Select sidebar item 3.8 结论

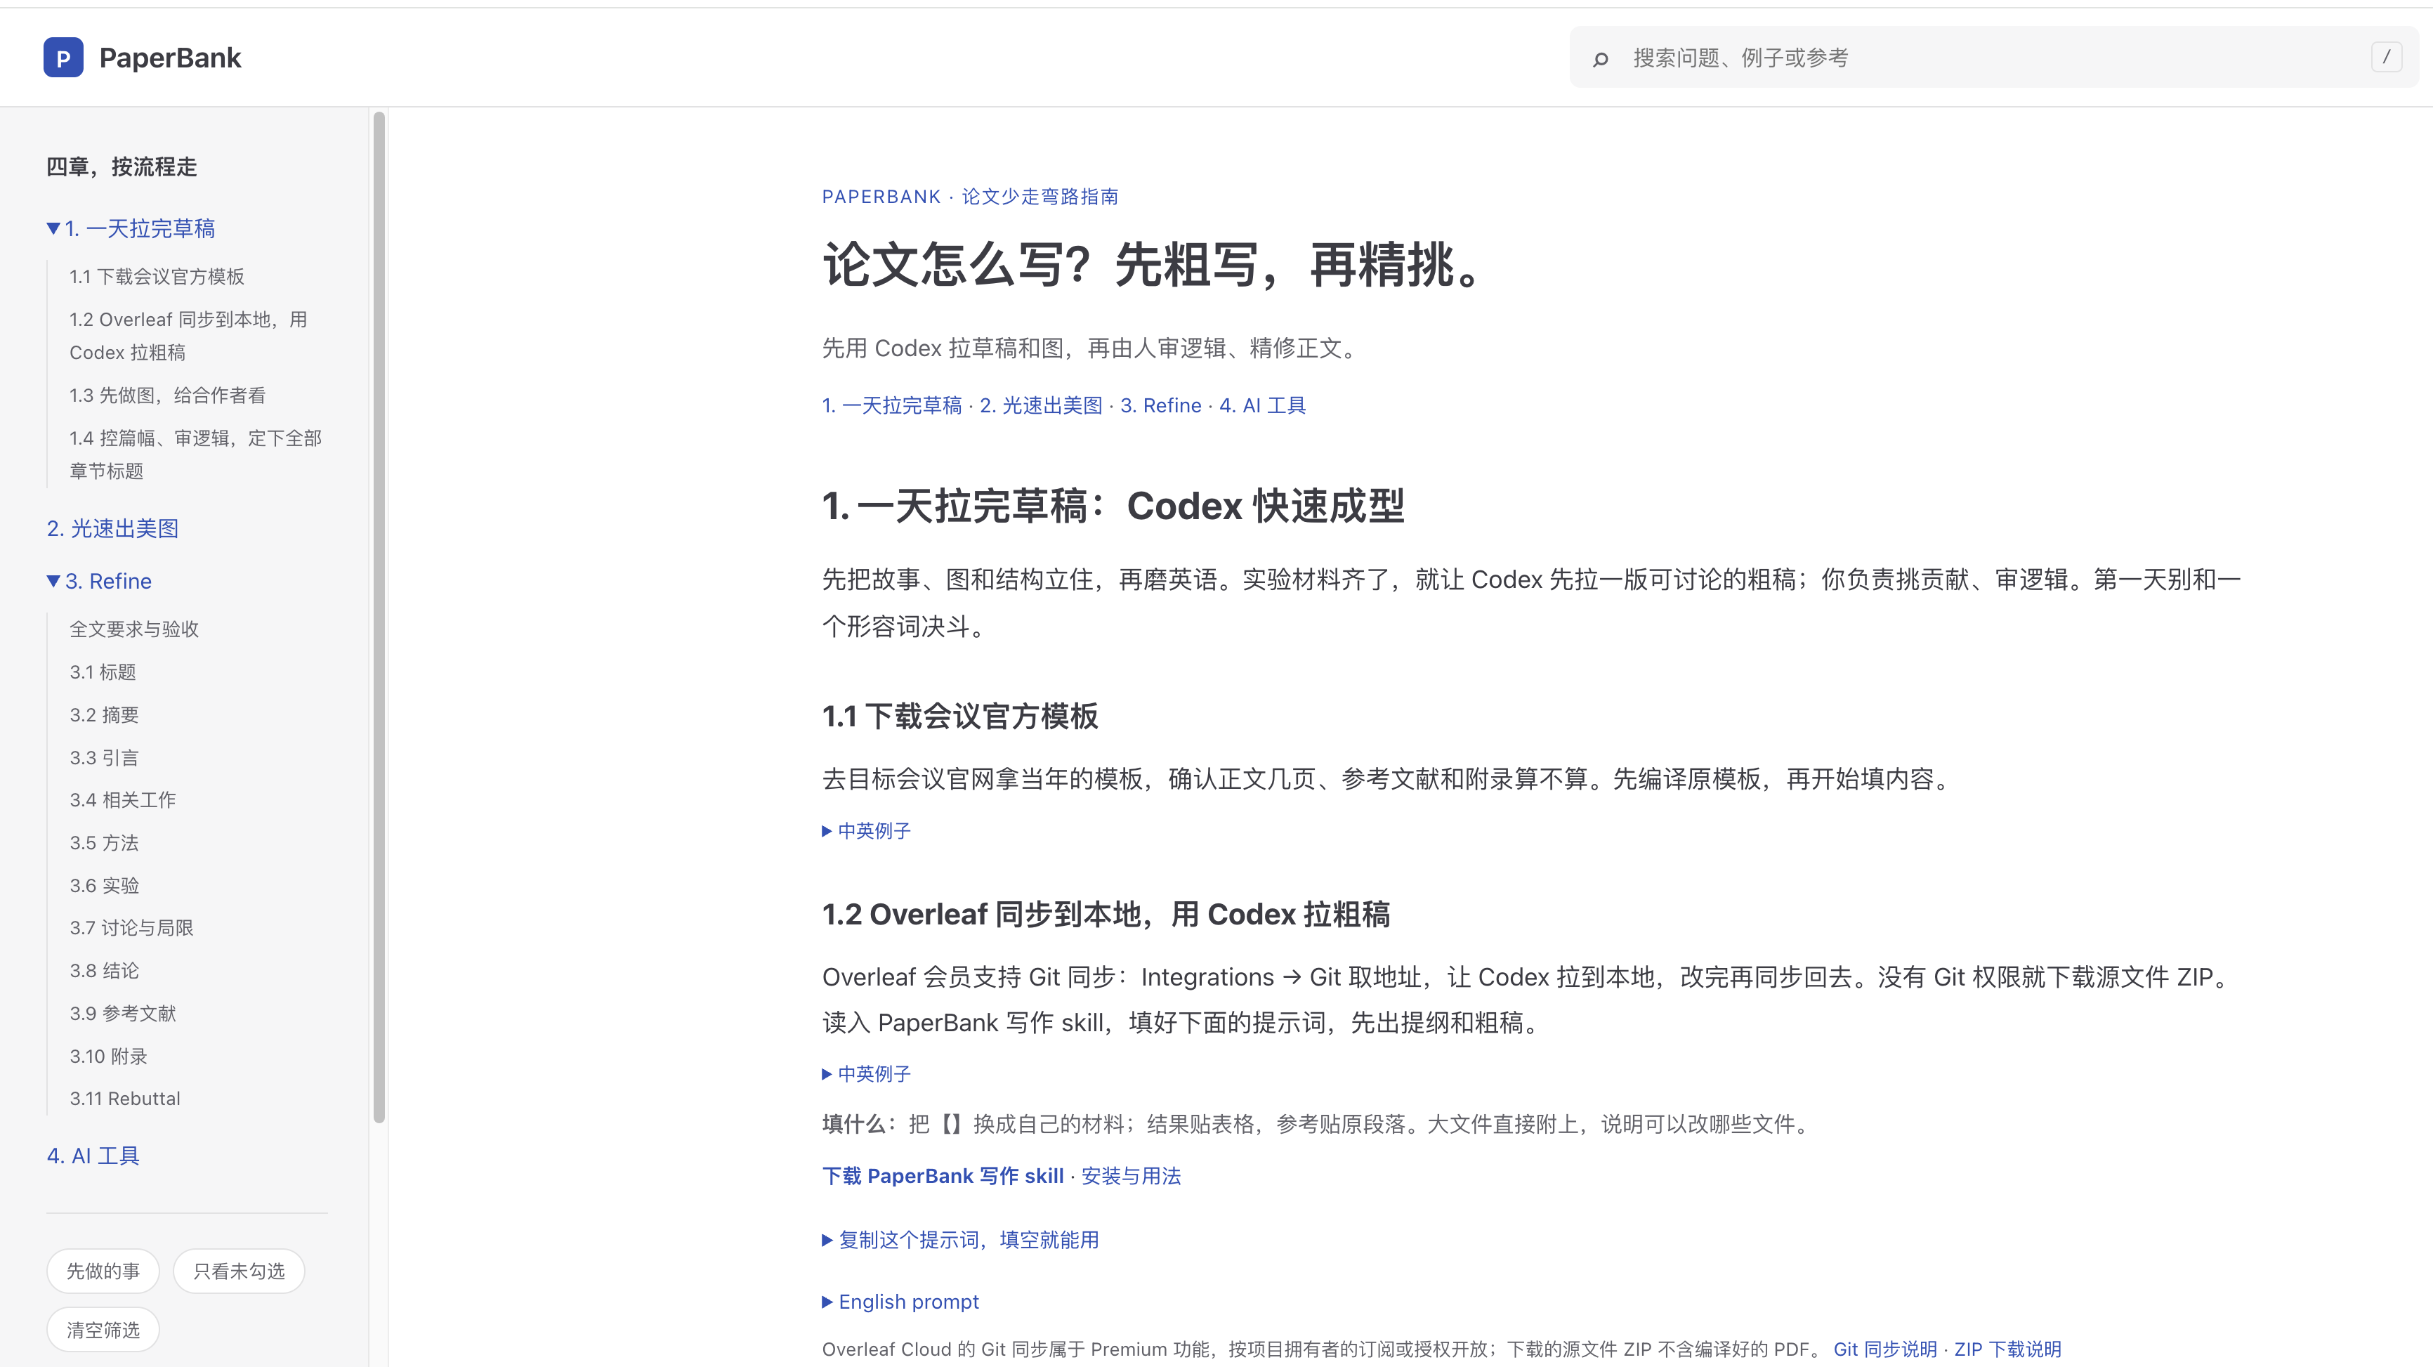(x=104, y=972)
